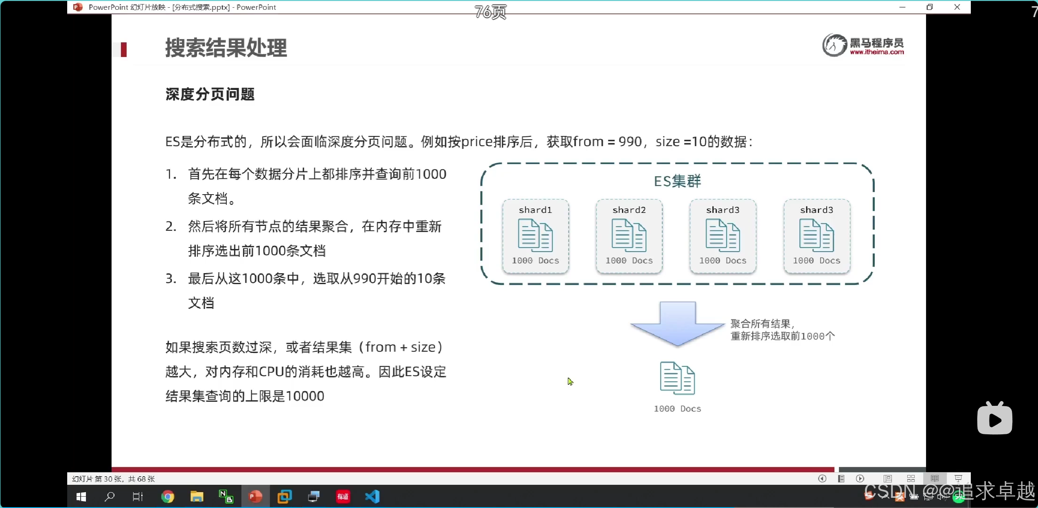The height and width of the screenshot is (508, 1038).
Task: Switch to Reading view
Action: (935, 479)
